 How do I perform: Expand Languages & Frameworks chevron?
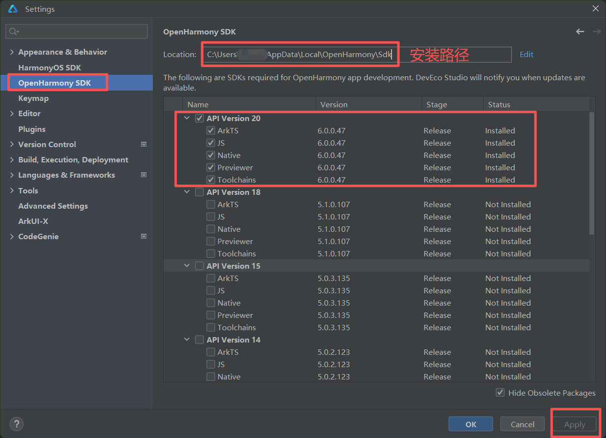[12, 175]
